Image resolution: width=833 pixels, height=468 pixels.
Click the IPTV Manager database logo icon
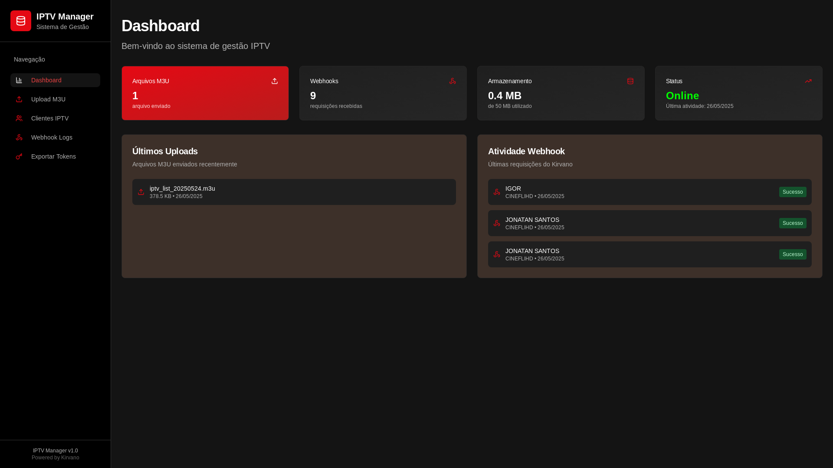pos(21,21)
